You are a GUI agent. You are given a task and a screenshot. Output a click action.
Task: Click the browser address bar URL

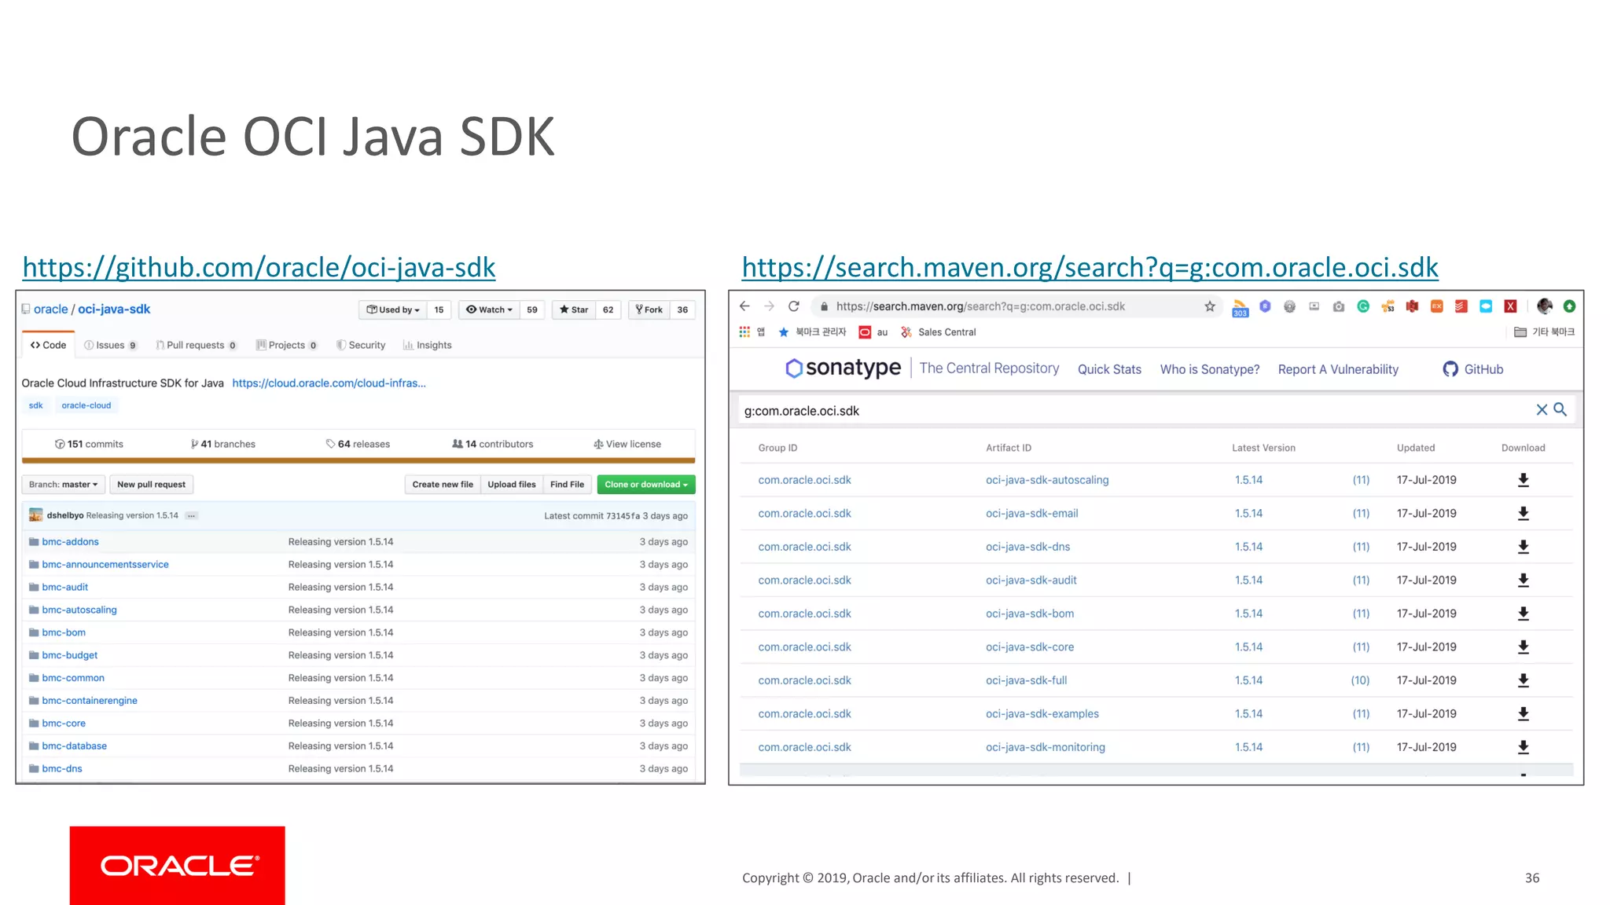pos(980,306)
